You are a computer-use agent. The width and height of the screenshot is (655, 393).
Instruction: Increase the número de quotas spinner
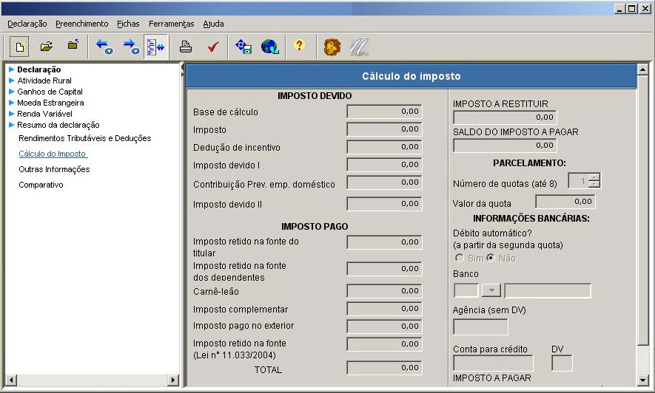(593, 177)
